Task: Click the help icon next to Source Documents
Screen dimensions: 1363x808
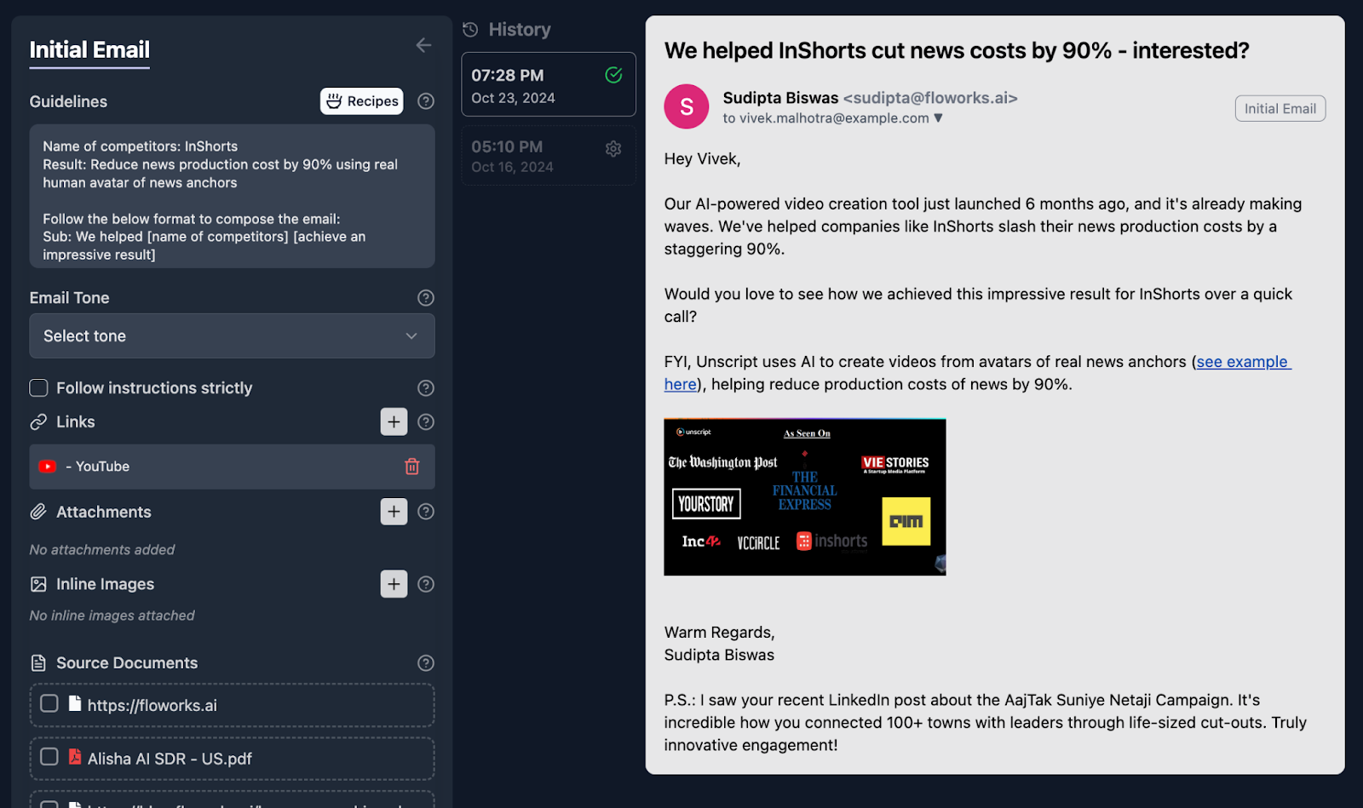Action: [426, 663]
